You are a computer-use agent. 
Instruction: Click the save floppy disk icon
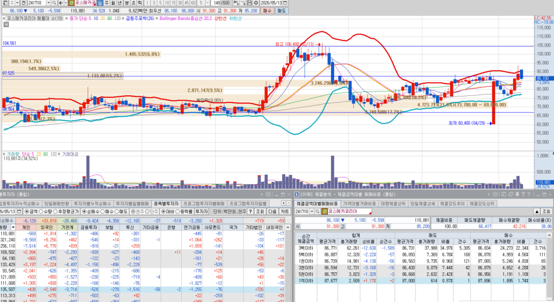[x=249, y=3]
